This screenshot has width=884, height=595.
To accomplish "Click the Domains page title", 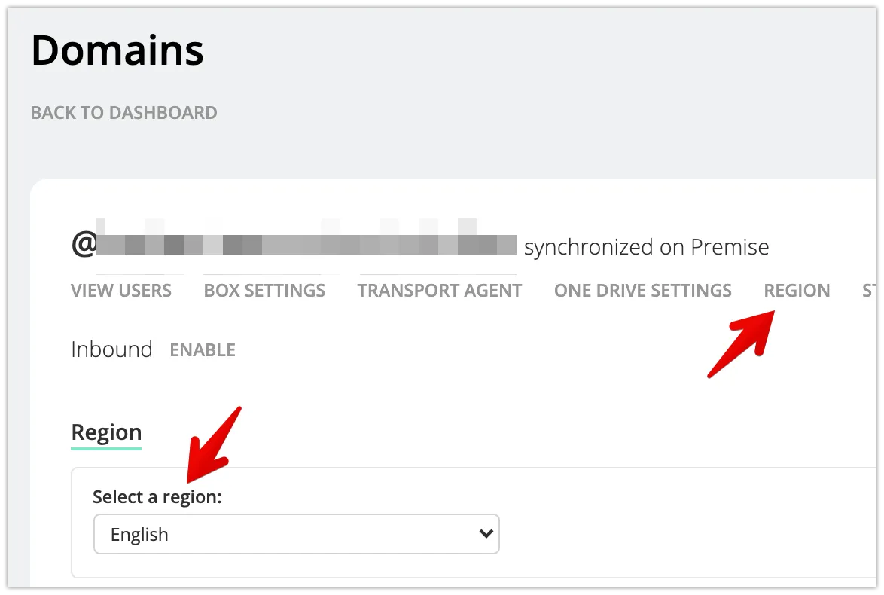I will click(x=117, y=50).
